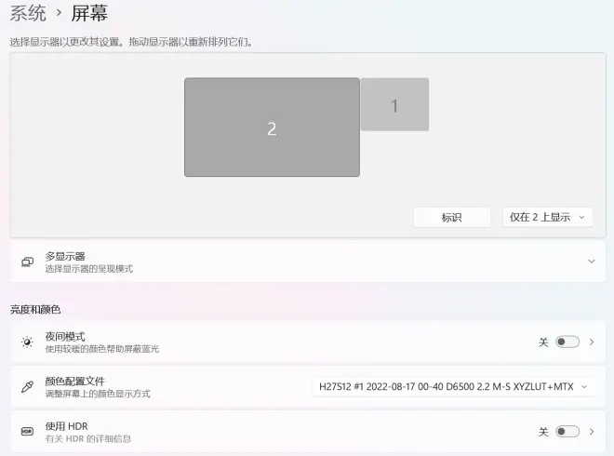614x456 pixels.
Task: Select display 2 in the monitor arrangement
Action: pos(272,127)
